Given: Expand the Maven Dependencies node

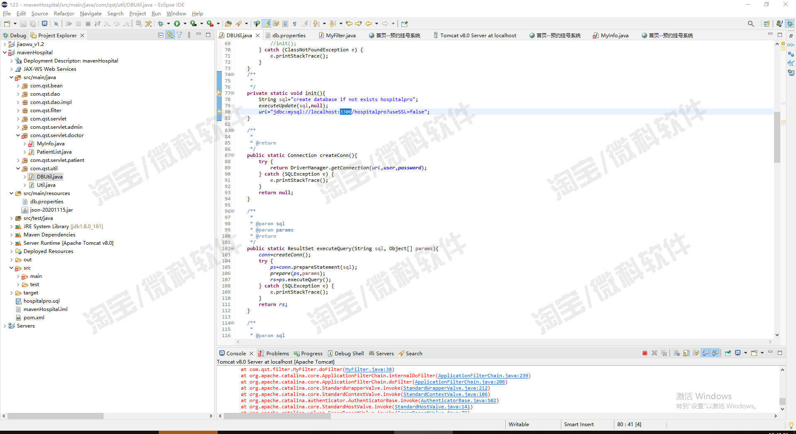Looking at the screenshot, I should click(11, 235).
